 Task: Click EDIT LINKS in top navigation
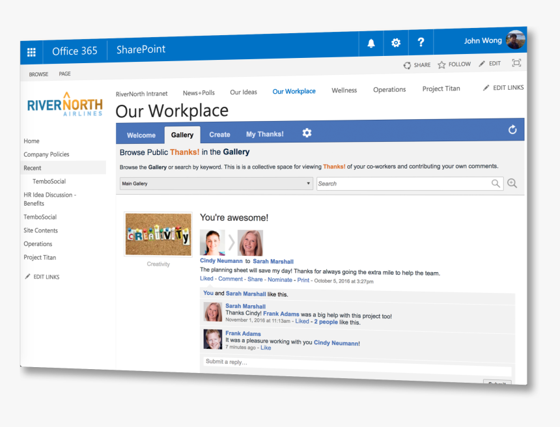pyautogui.click(x=503, y=87)
